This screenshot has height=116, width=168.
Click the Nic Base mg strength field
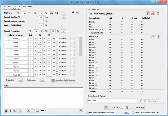tap(52, 13)
